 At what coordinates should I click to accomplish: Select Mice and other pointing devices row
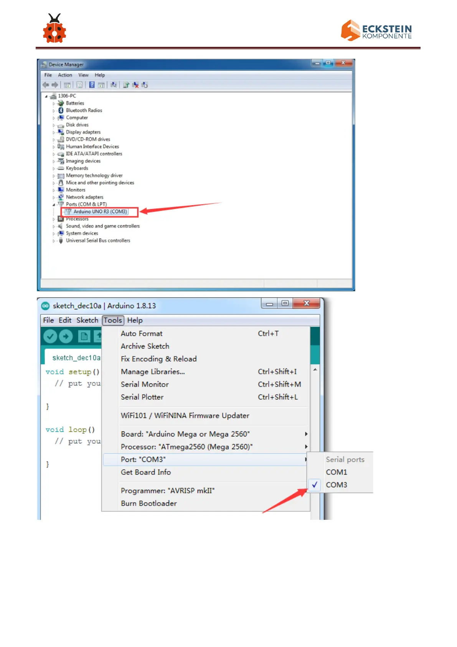(96, 183)
